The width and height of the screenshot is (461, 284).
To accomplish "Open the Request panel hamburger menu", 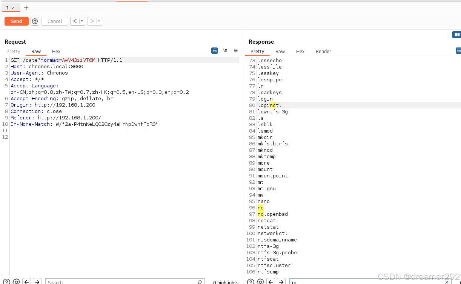I will 236,50.
